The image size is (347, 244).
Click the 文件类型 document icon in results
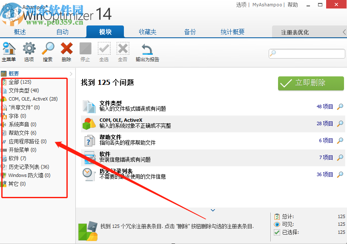pyautogui.click(x=89, y=107)
